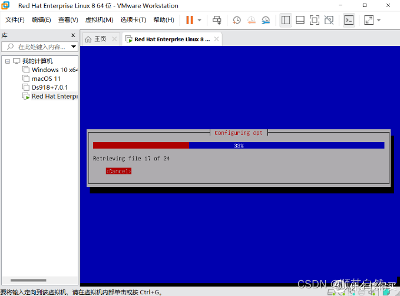Open the console view icon
Image resolution: width=400 pixels, height=296 pixels.
click(x=349, y=20)
